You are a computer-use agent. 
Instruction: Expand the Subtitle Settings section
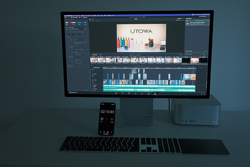[70, 67]
